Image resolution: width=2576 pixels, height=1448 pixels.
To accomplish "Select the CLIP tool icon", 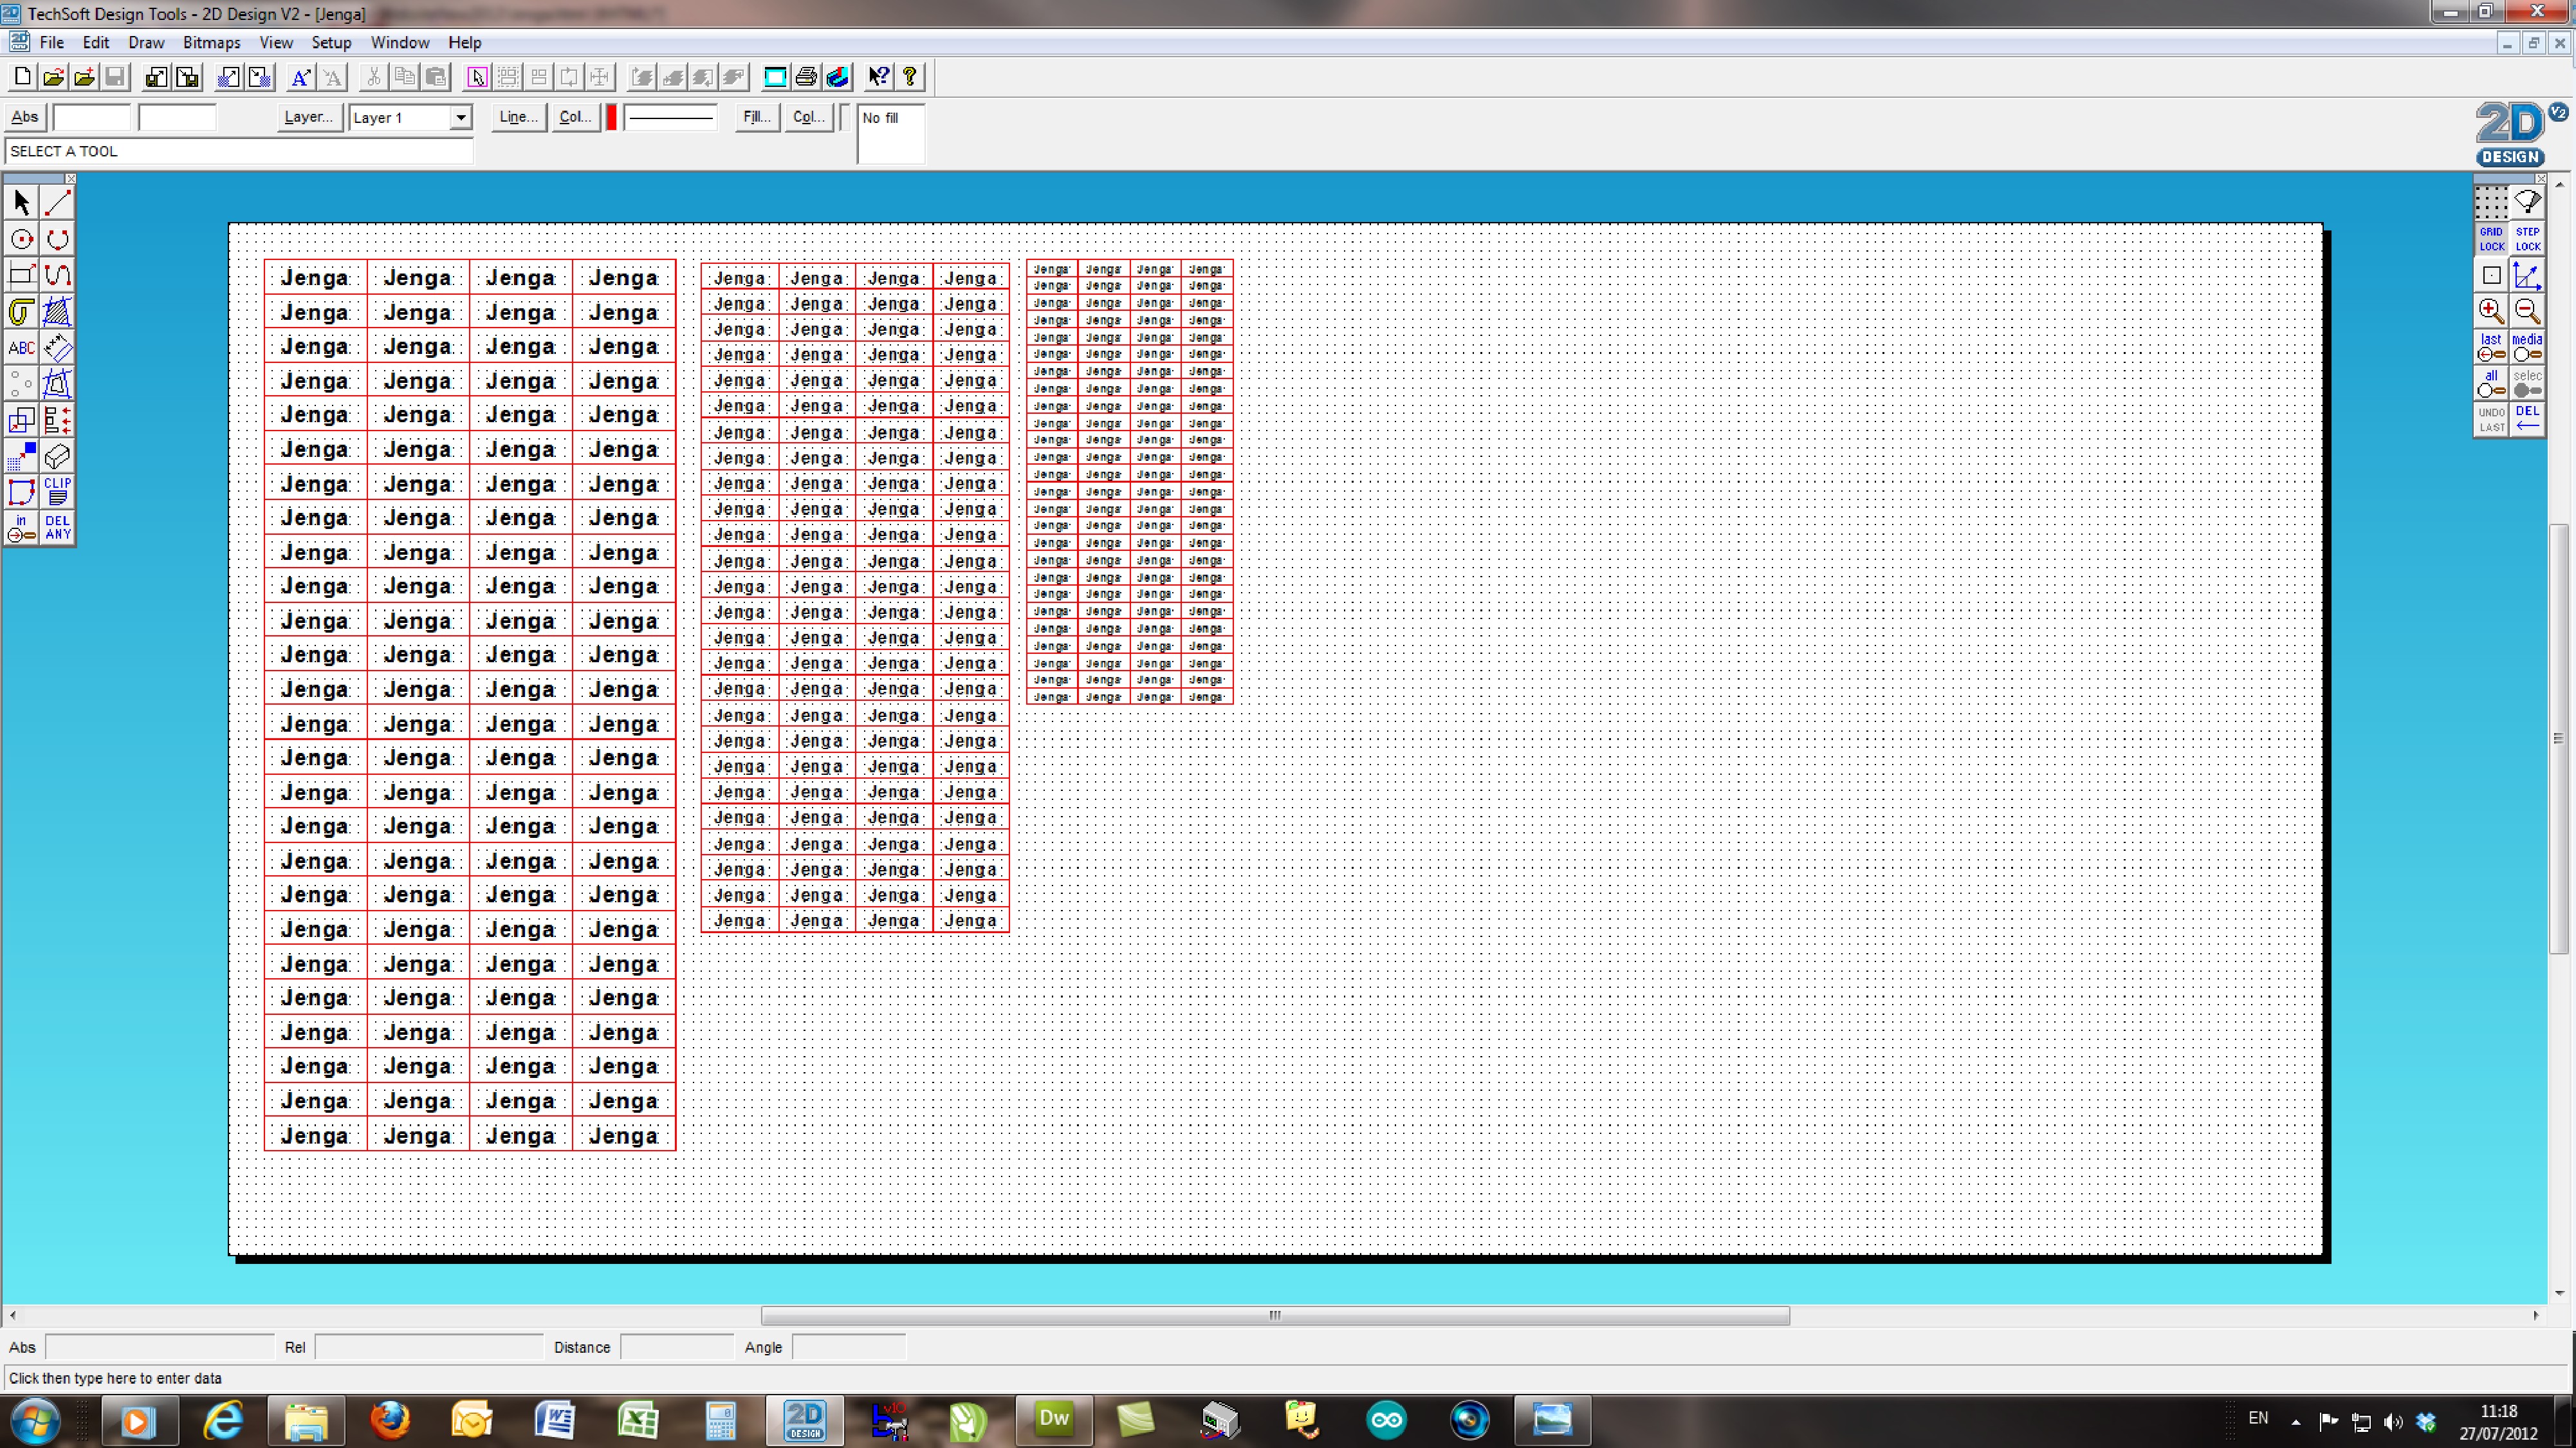I will click(58, 491).
